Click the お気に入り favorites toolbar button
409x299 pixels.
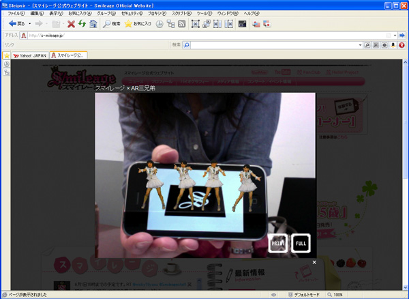[138, 24]
